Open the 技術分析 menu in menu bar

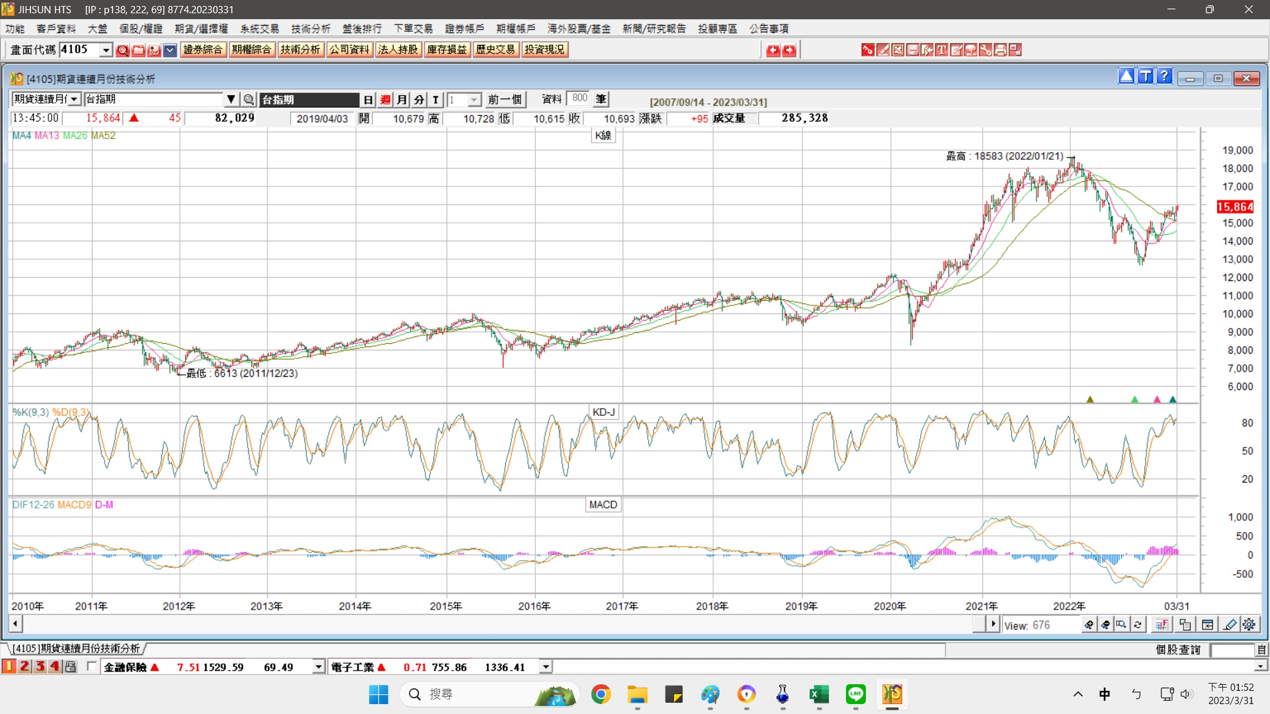point(310,28)
